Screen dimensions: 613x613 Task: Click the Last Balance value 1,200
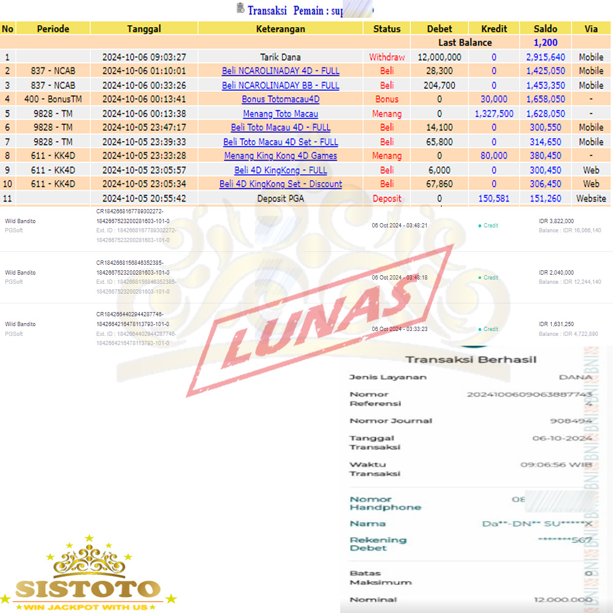click(545, 43)
